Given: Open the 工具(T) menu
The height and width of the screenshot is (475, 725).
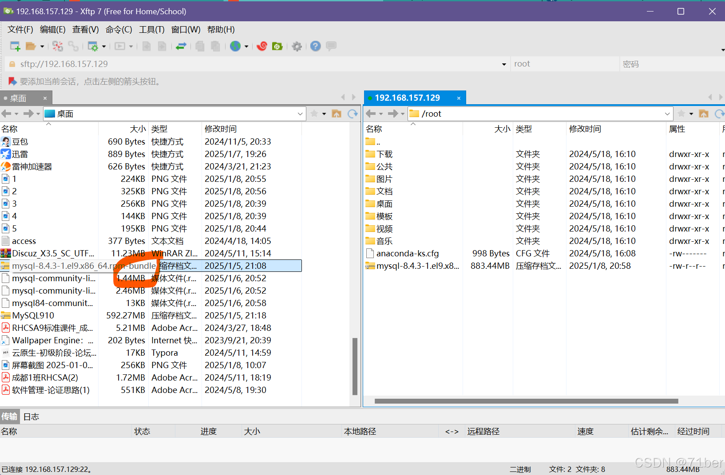Looking at the screenshot, I should 152,30.
